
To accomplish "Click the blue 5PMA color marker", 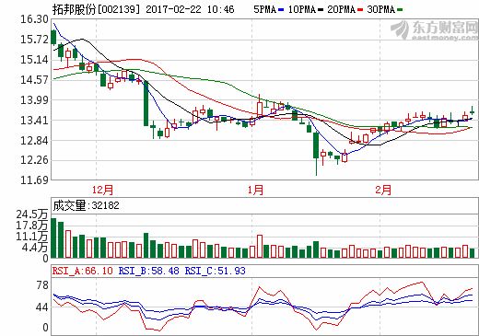I will click(x=281, y=10).
